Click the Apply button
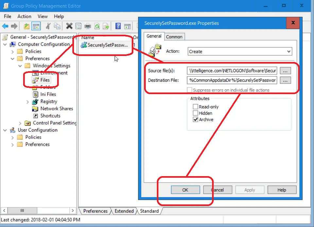This screenshot has height=227, width=314. click(x=250, y=190)
